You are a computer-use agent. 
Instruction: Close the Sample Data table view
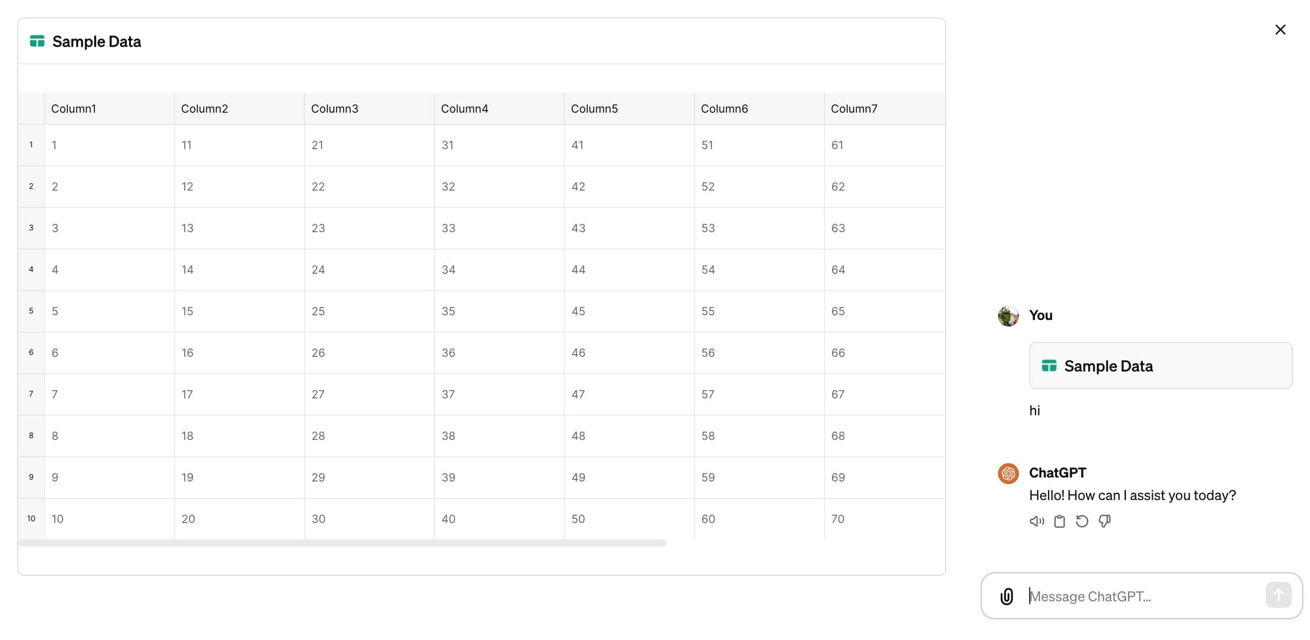pyautogui.click(x=1280, y=29)
